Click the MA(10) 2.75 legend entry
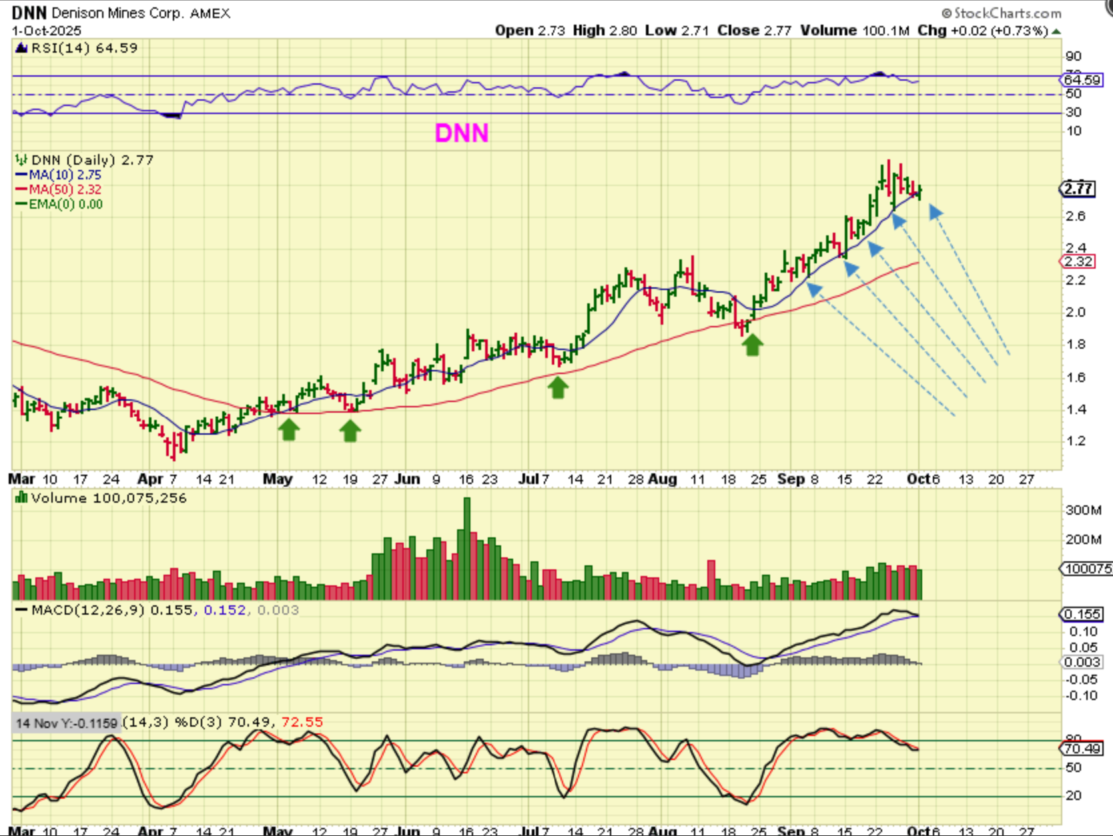Image resolution: width=1113 pixels, height=836 pixels. [x=65, y=175]
